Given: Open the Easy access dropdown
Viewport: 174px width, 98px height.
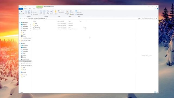Looking at the screenshot, I should tap(61, 13).
